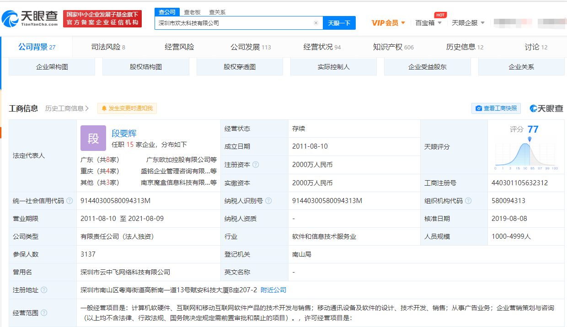Select the 查老板 search tab
The image size is (567, 327).
point(192,12)
